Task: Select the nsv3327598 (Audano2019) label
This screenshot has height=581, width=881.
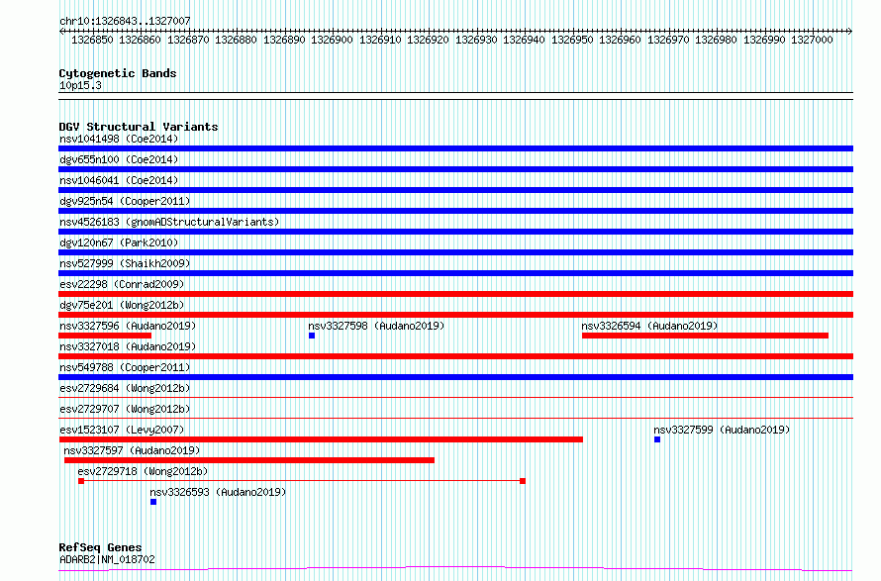Action: click(376, 326)
